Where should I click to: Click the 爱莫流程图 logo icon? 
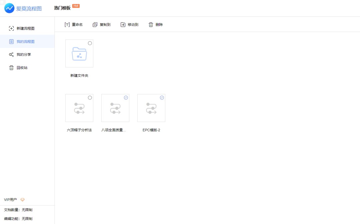tap(9, 8)
